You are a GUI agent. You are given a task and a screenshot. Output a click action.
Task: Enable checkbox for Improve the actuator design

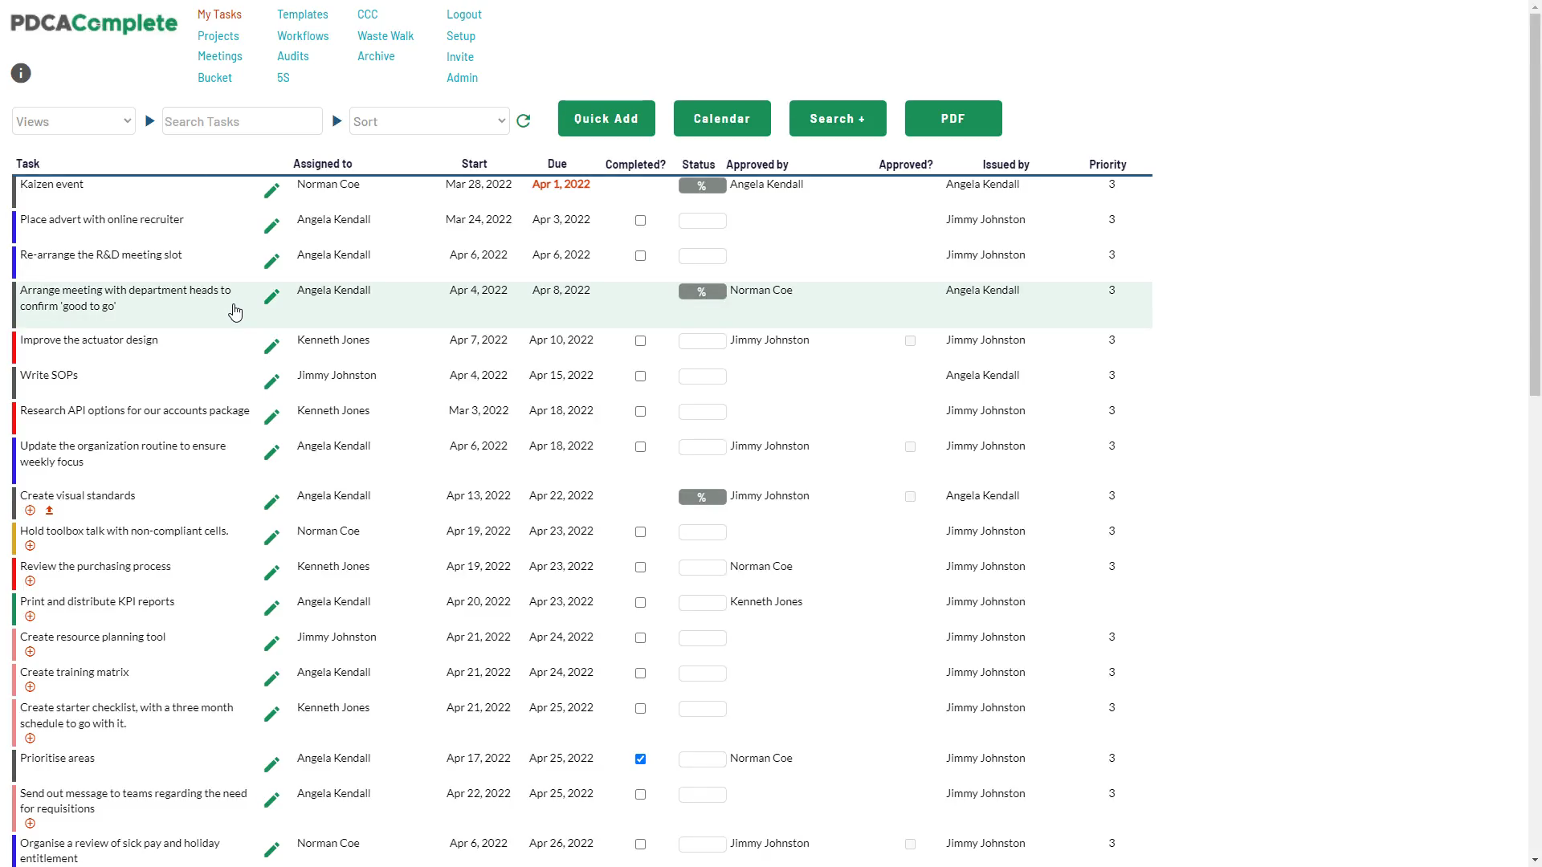639,340
